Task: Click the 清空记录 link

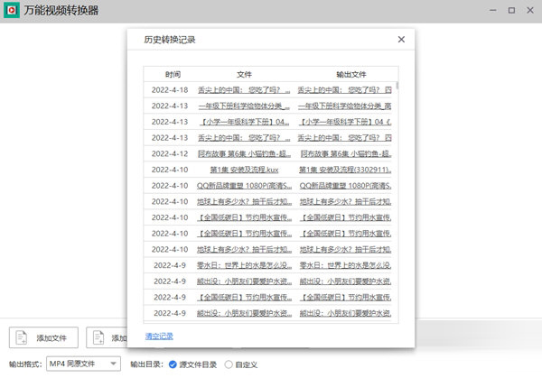Action: pos(159,336)
